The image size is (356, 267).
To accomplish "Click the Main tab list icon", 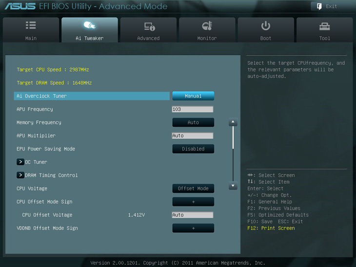I will (31, 26).
